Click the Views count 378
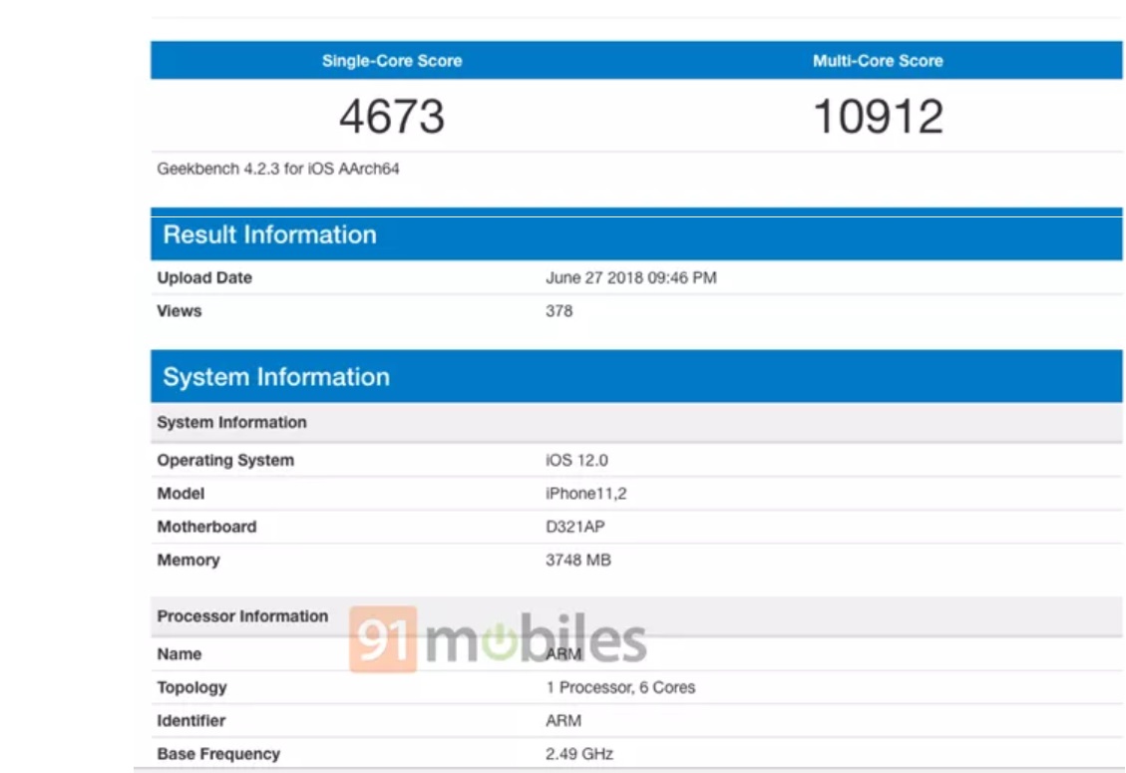This screenshot has height=773, width=1126. click(559, 311)
